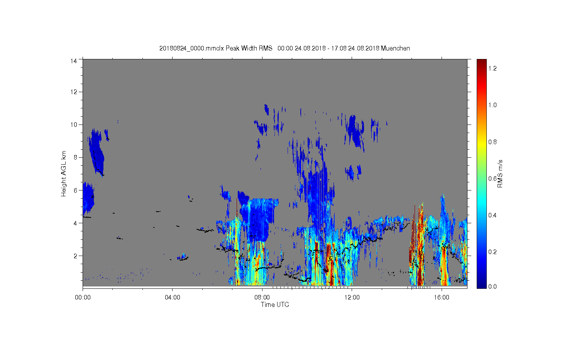Click the 10 height axis tick label
This screenshot has width=579, height=347.
(73, 125)
